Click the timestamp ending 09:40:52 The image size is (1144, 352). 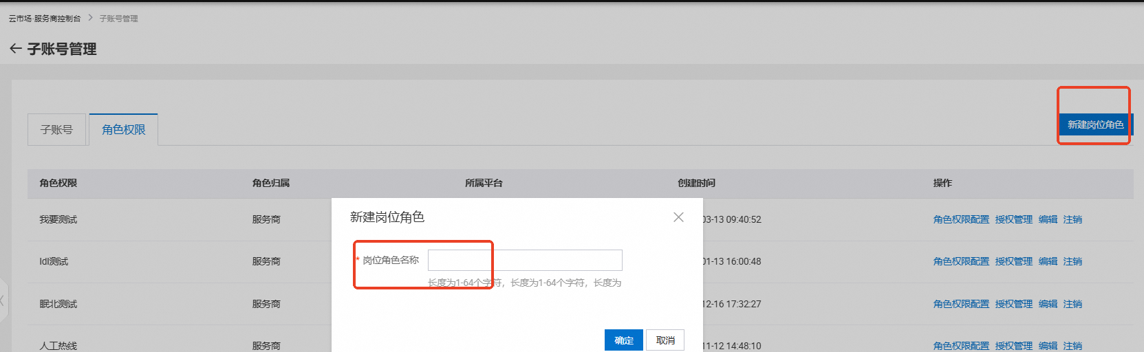pyautogui.click(x=732, y=219)
